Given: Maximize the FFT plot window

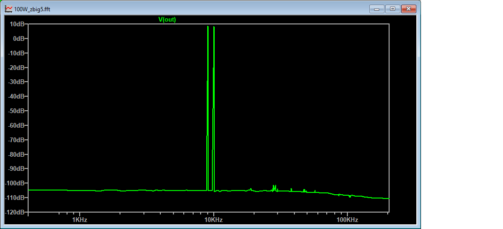Looking at the screenshot, I should (392, 9).
